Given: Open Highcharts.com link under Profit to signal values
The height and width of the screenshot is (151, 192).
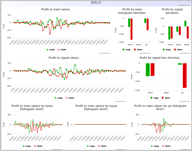Looking at the screenshot, I should (x=121, y=101).
